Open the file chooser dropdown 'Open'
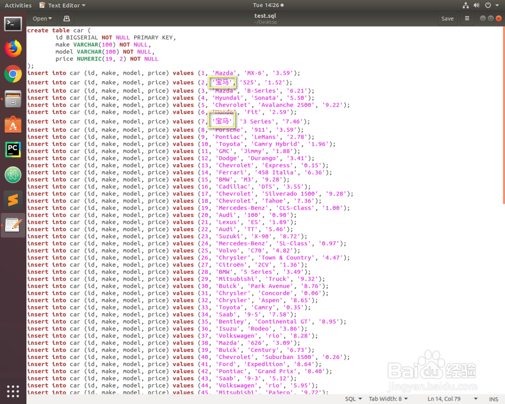The image size is (505, 404). tap(42, 18)
